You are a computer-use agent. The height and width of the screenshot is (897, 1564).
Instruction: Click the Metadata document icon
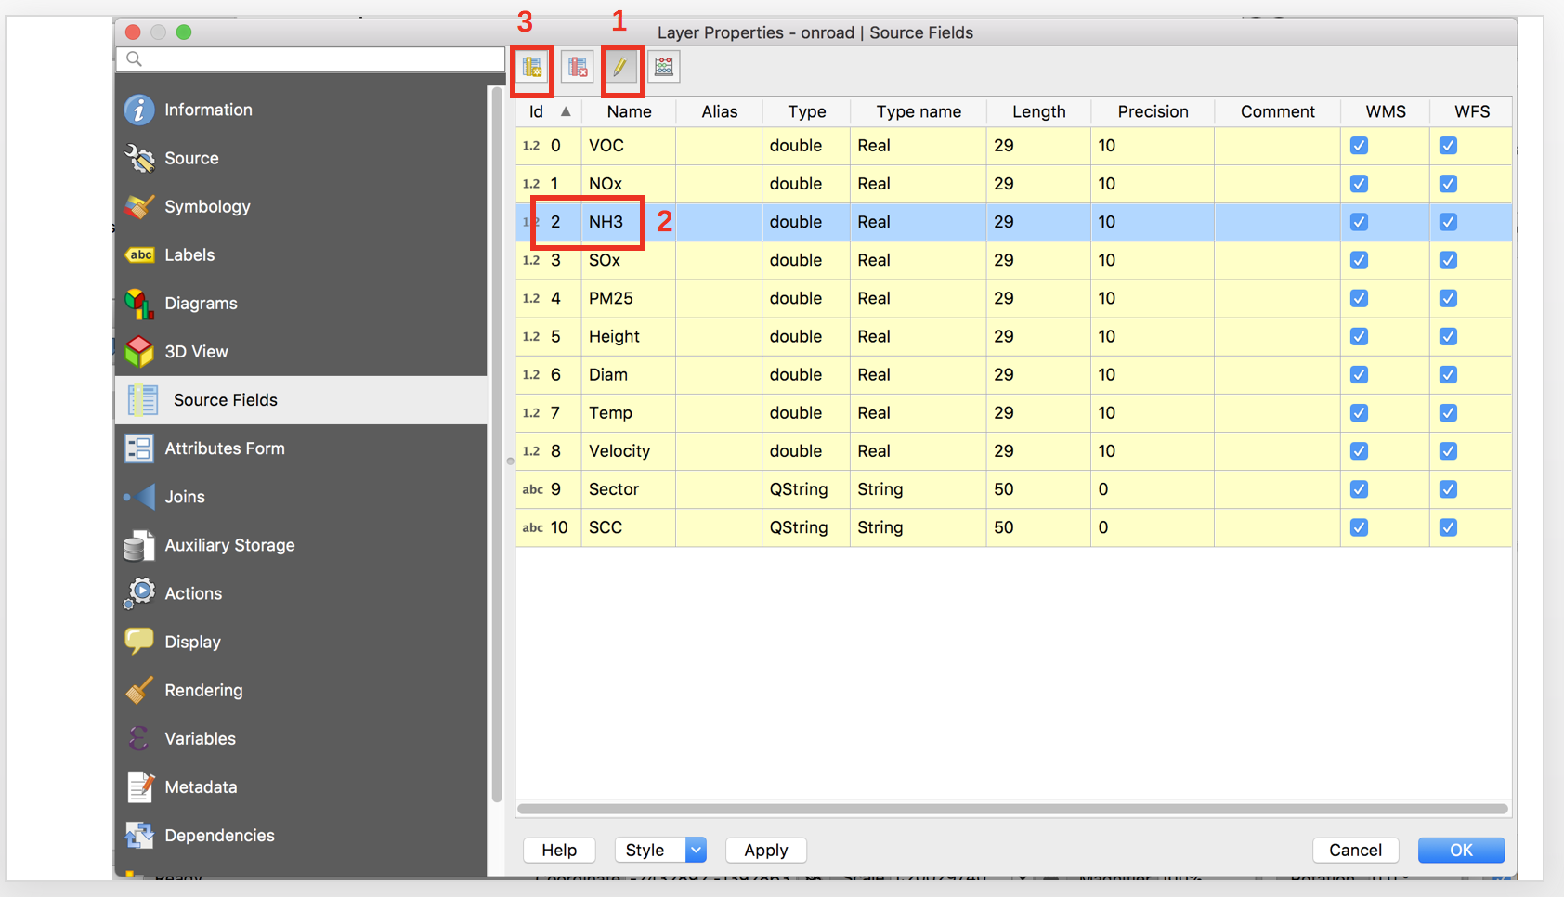coord(139,786)
